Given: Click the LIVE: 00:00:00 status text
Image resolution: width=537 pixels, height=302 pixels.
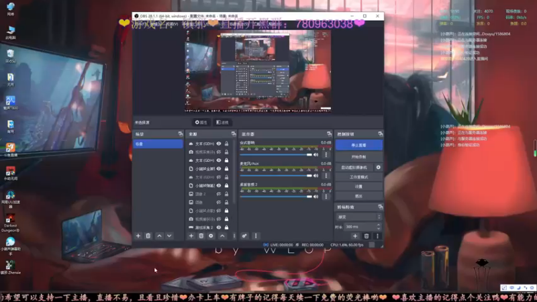Looking at the screenshot, I should point(281,245).
